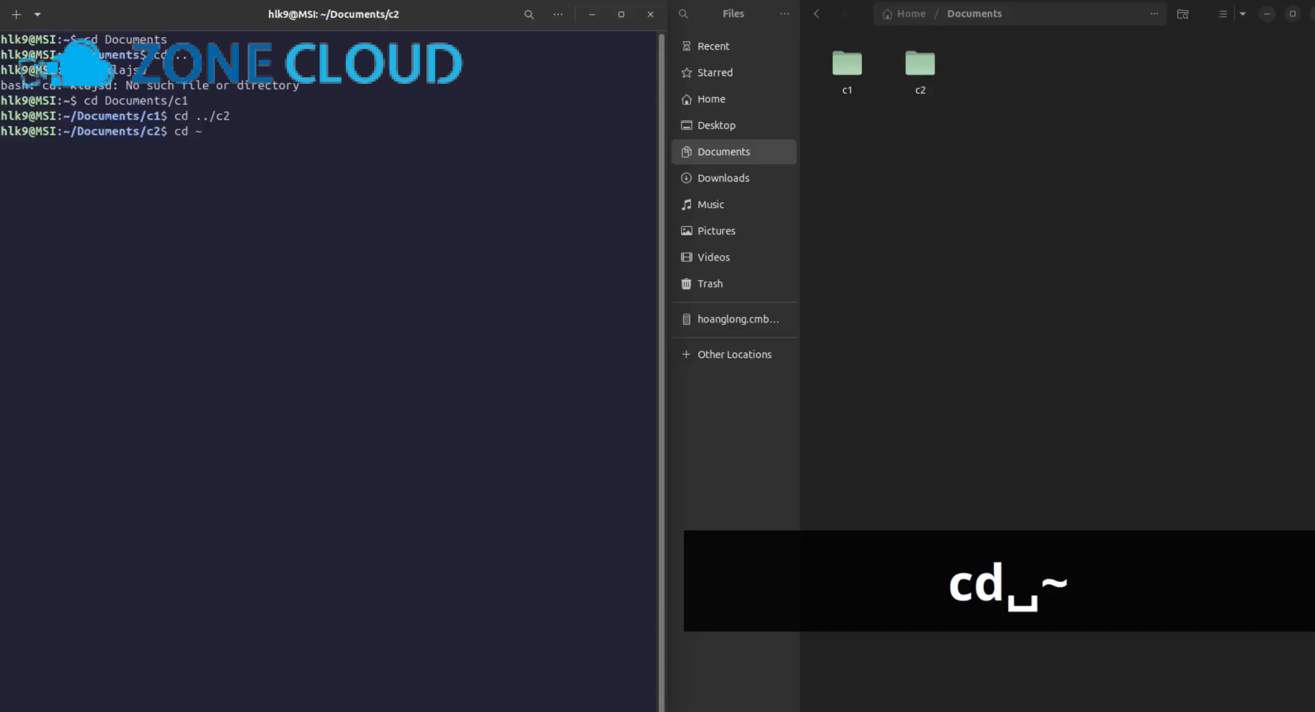1315x712 pixels.
Task: Minimize the Files window
Action: 1267,14
